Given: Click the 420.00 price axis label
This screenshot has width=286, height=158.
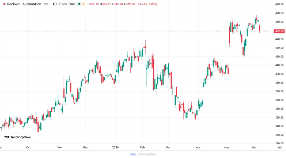Looking at the screenshot, I should click(279, 56).
